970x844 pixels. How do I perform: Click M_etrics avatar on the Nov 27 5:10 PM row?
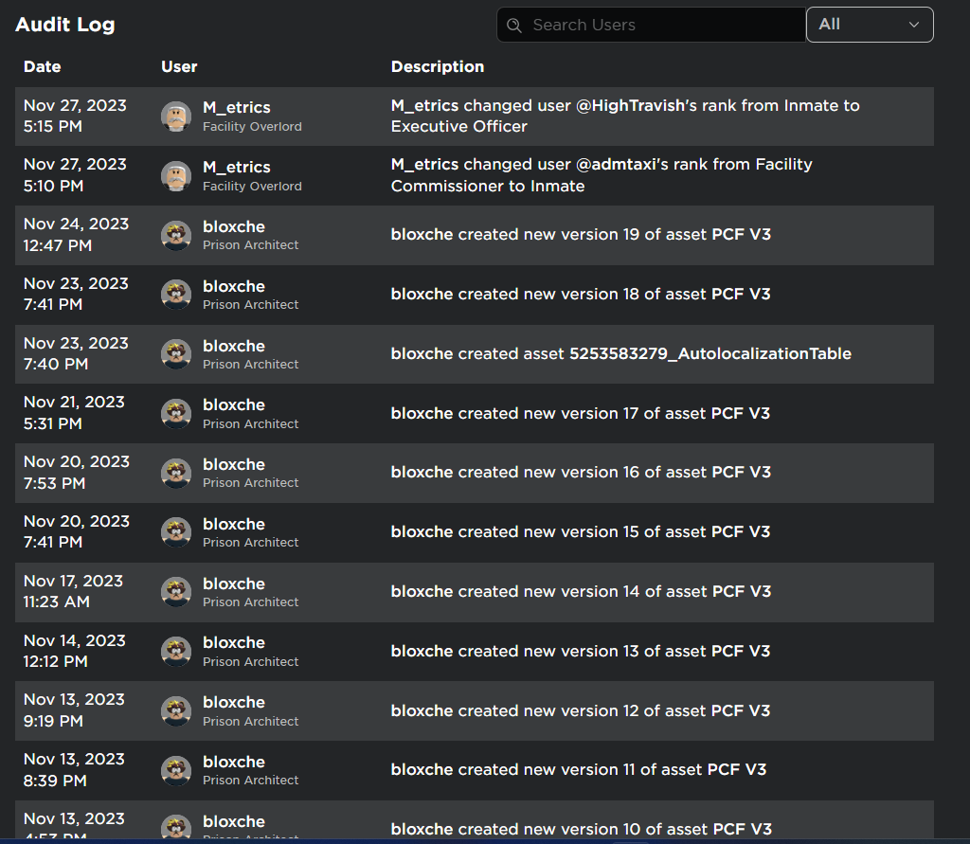click(175, 176)
